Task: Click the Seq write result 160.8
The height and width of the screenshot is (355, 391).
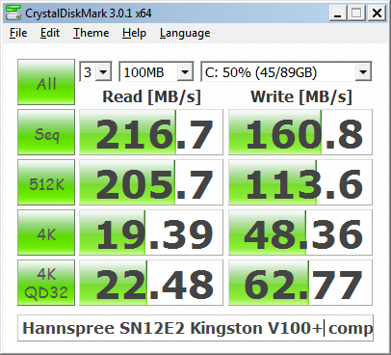Action: [x=300, y=132]
